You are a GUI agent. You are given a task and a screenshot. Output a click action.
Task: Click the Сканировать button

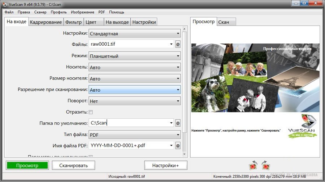coord(73,165)
